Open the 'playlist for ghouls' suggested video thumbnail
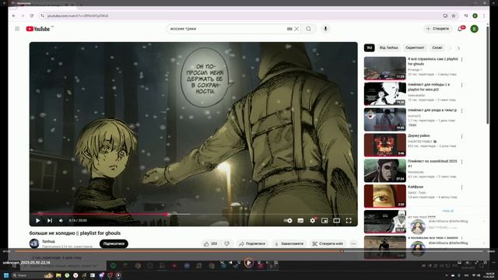Image resolution: width=498 pixels, height=280 pixels. click(x=385, y=68)
